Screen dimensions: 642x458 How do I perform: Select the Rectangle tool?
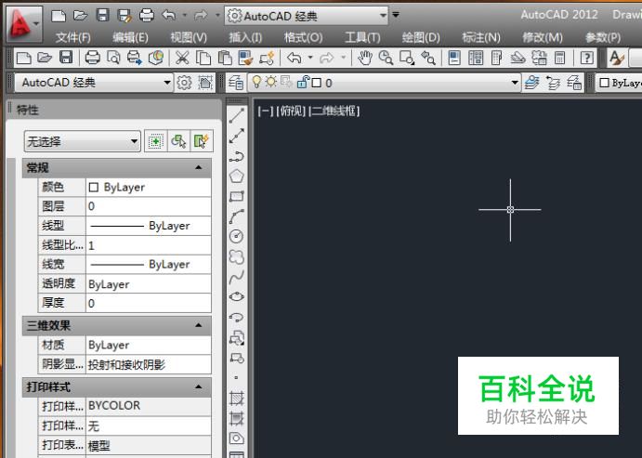[237, 196]
